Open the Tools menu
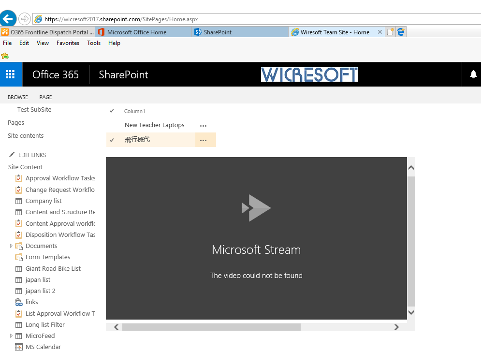This screenshot has height=351, width=481. click(94, 43)
